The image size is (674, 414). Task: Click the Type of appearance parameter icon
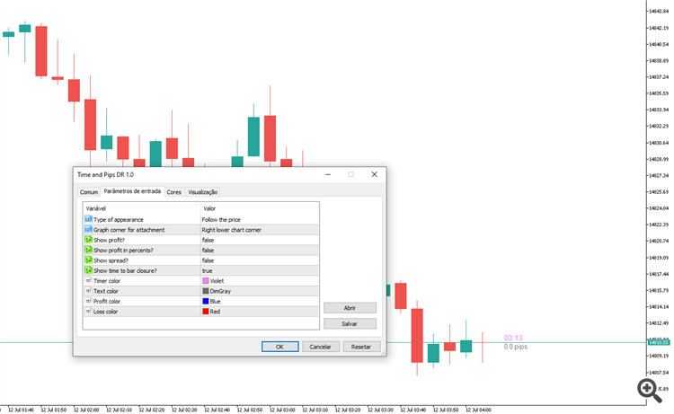[88, 219]
